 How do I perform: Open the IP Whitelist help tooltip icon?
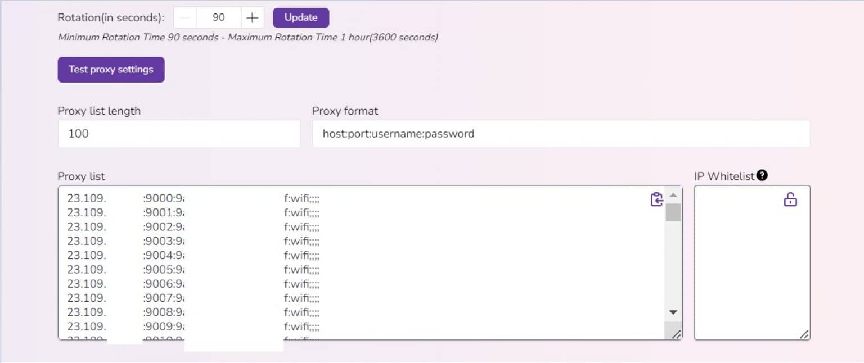coord(762,175)
